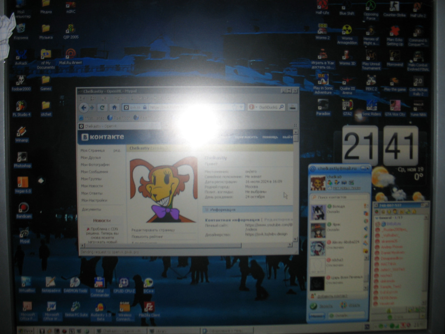The image size is (445, 334).
Task: Open DAEMON Tools from the desktop
Action: (x=75, y=285)
